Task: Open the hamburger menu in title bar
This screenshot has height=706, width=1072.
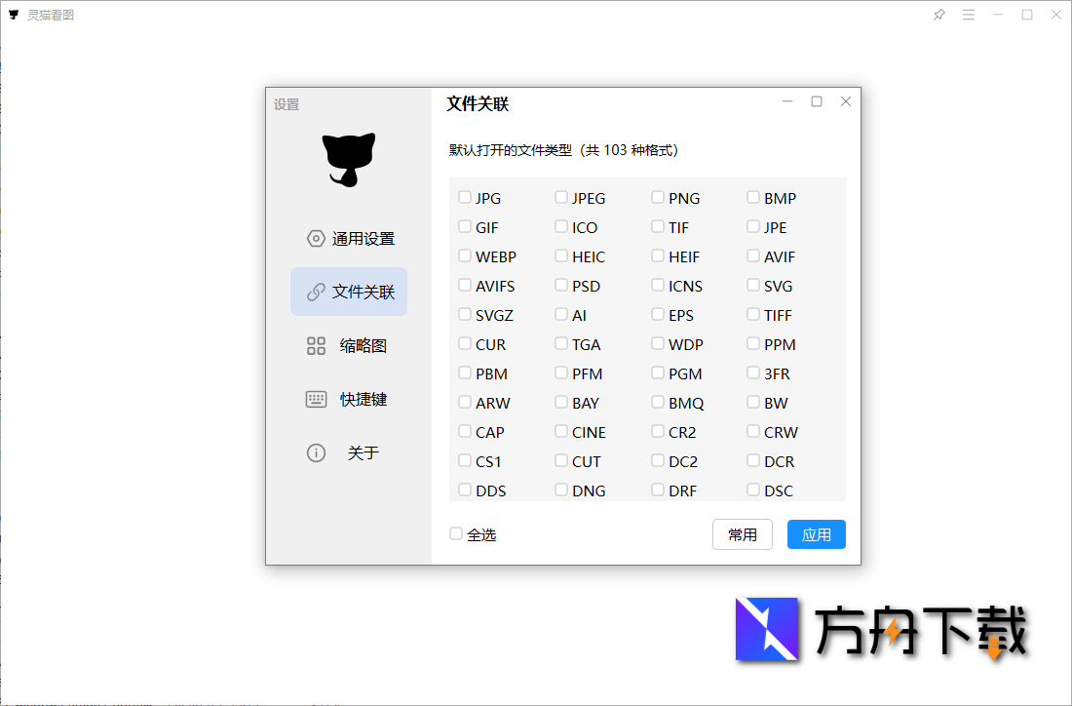Action: 968,15
